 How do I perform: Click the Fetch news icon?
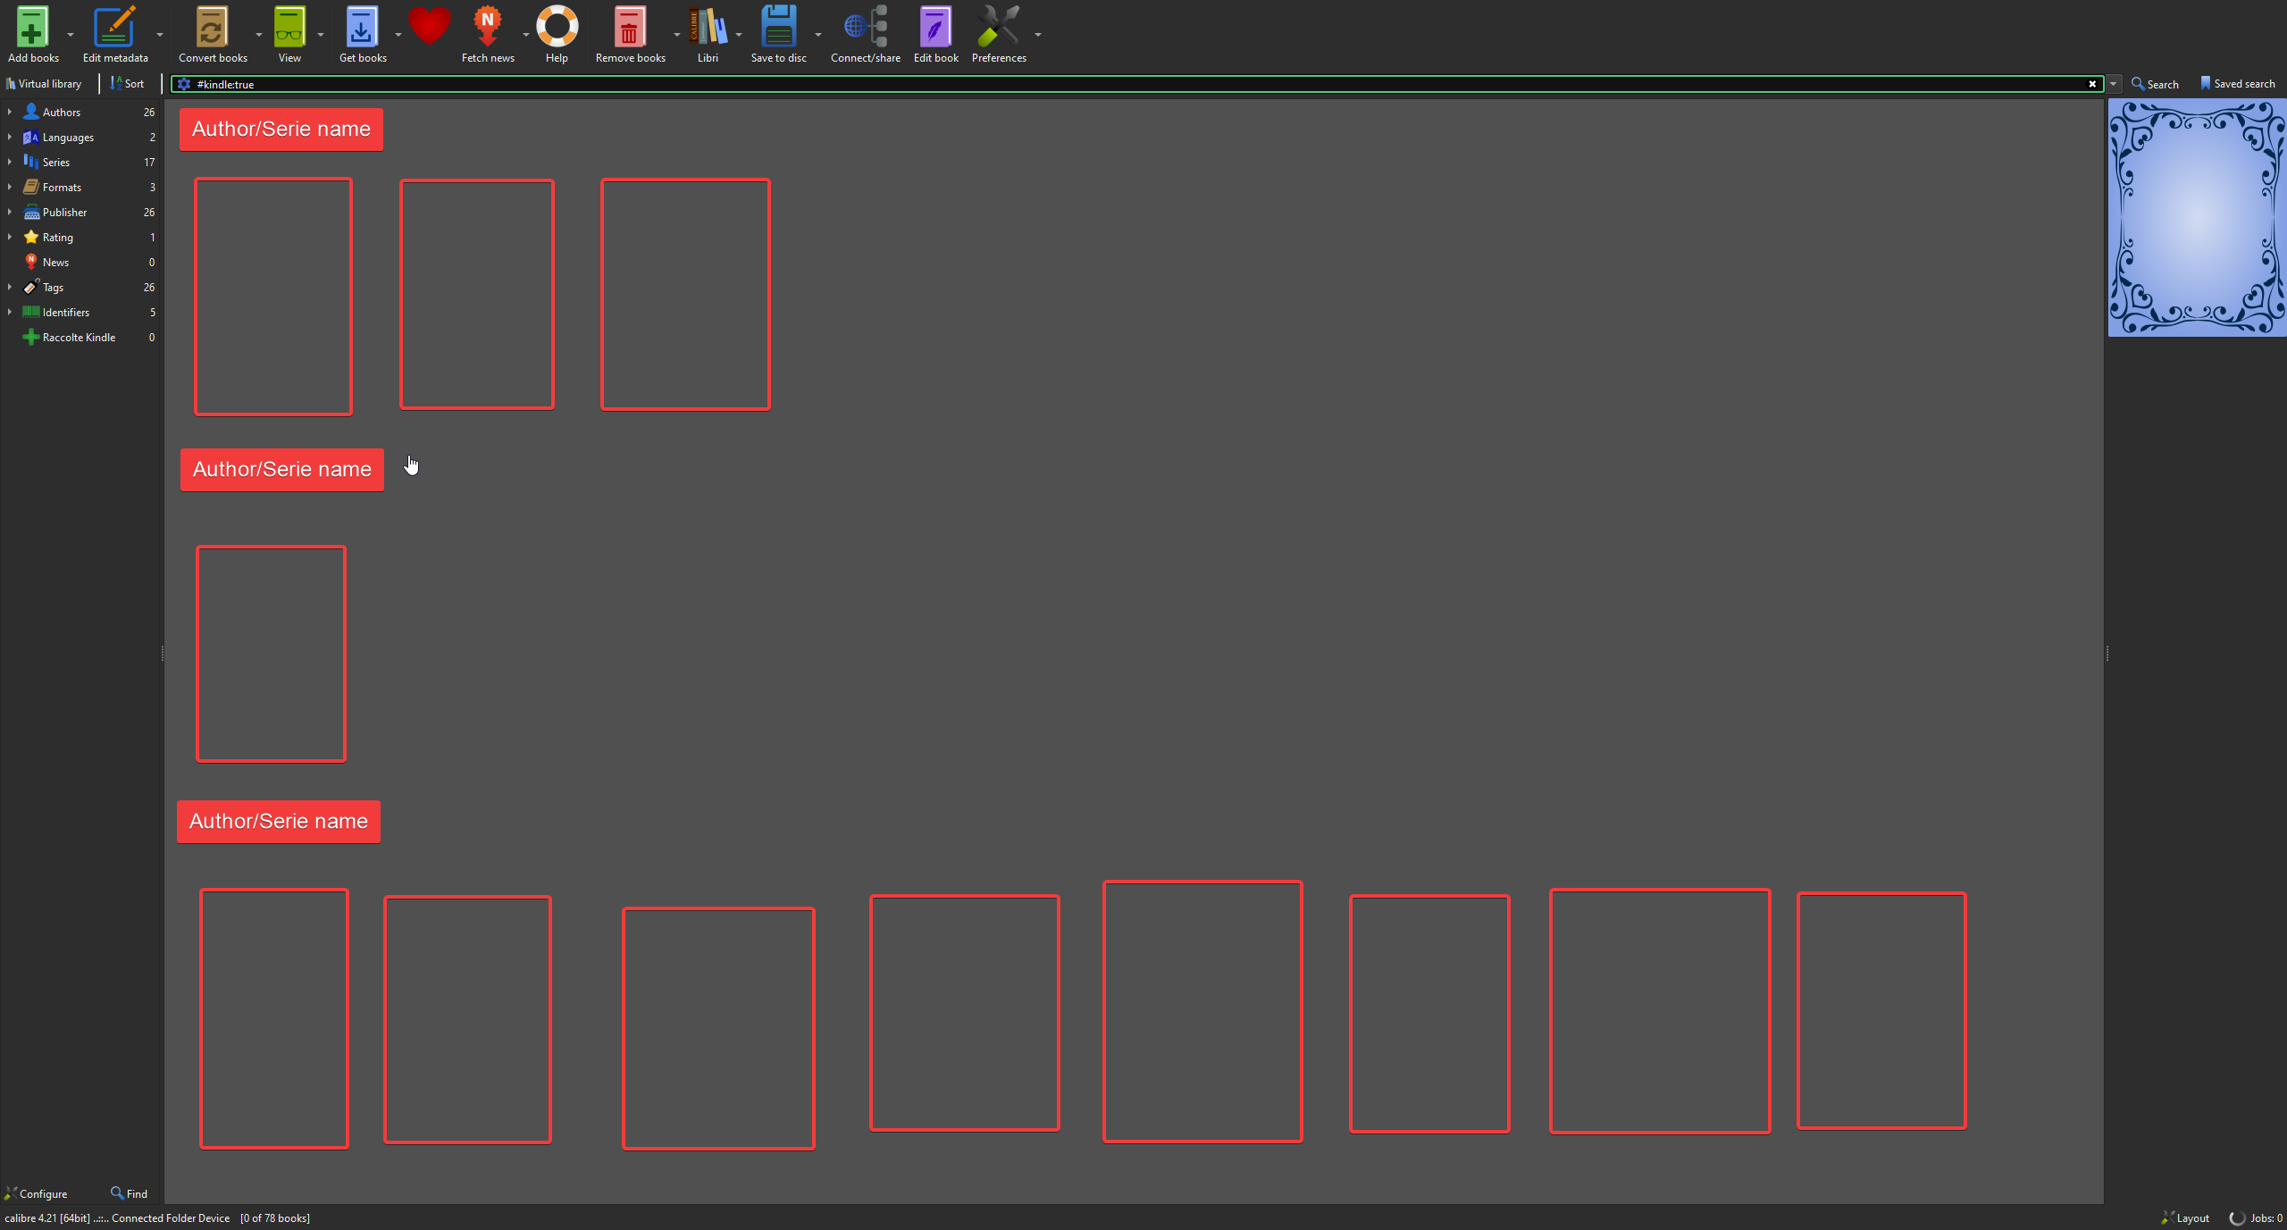(487, 27)
